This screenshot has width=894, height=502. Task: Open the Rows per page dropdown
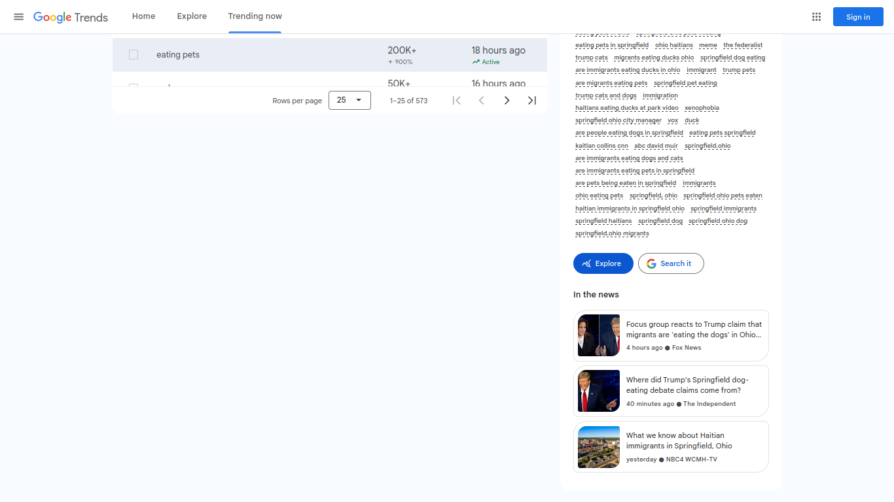tap(349, 100)
